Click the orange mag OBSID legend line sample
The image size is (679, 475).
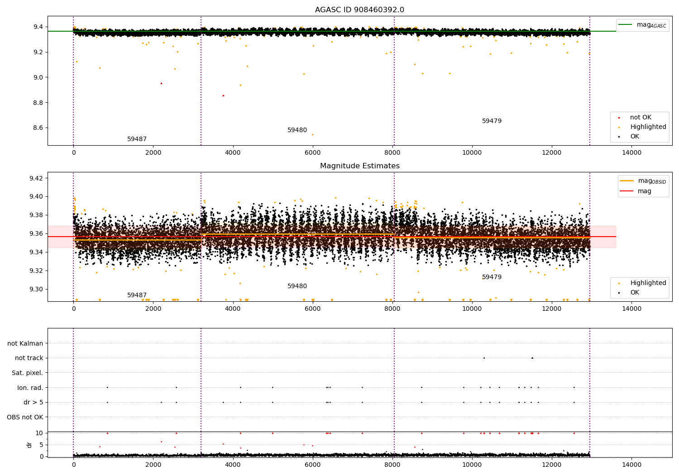(627, 180)
